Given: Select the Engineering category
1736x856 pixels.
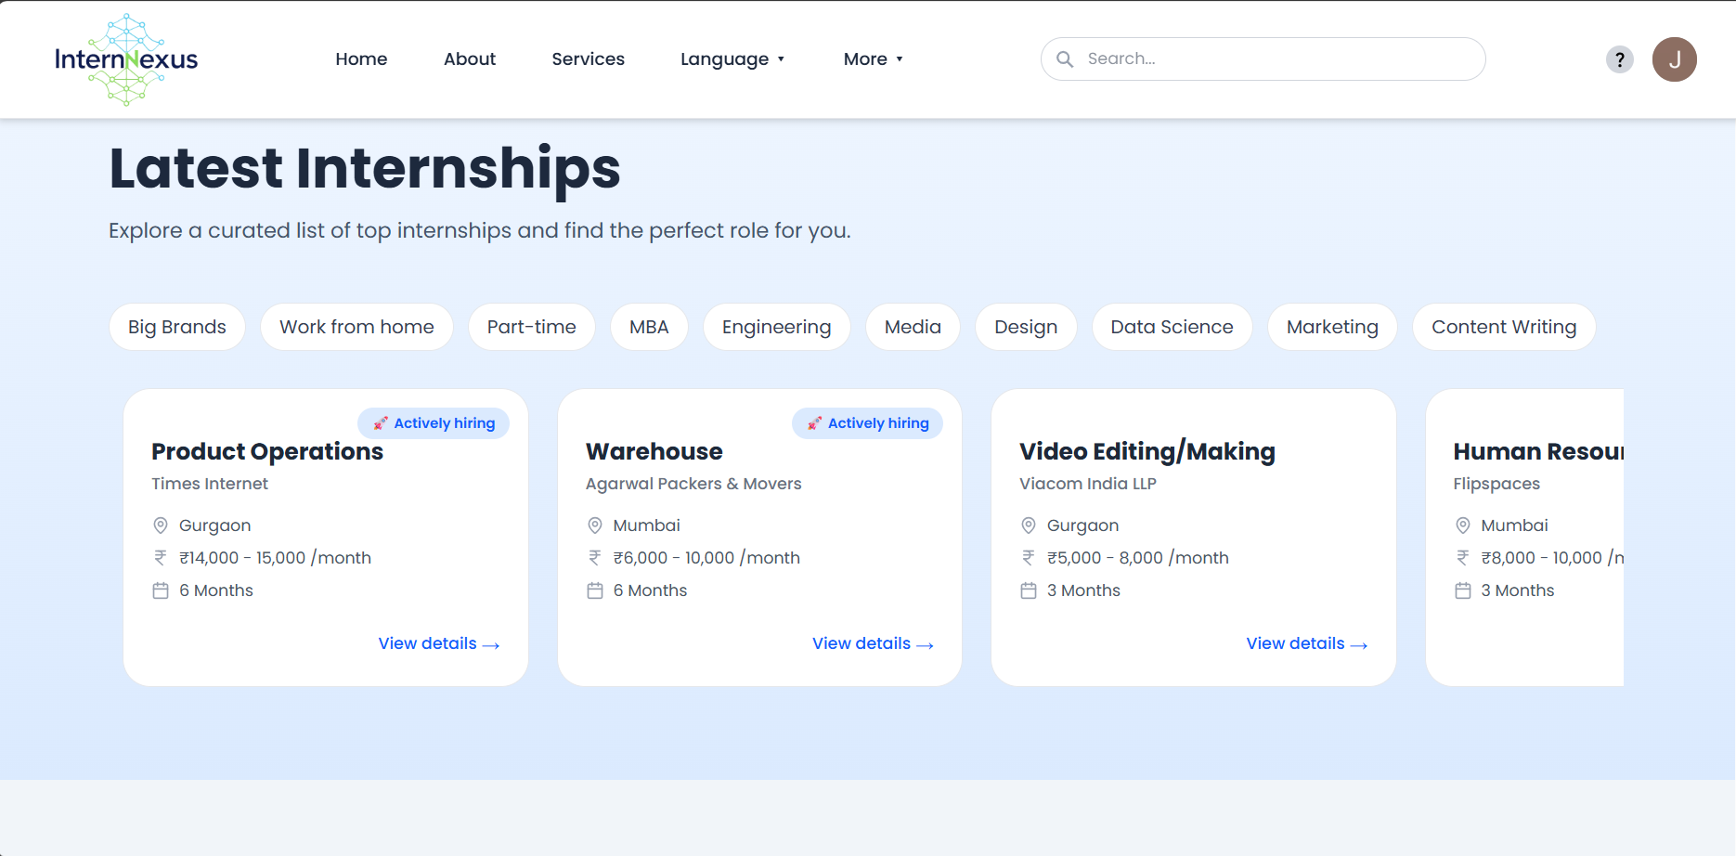Looking at the screenshot, I should [777, 327].
